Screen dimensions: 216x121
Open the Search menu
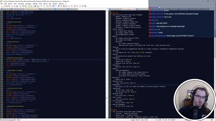[x=10, y=4]
